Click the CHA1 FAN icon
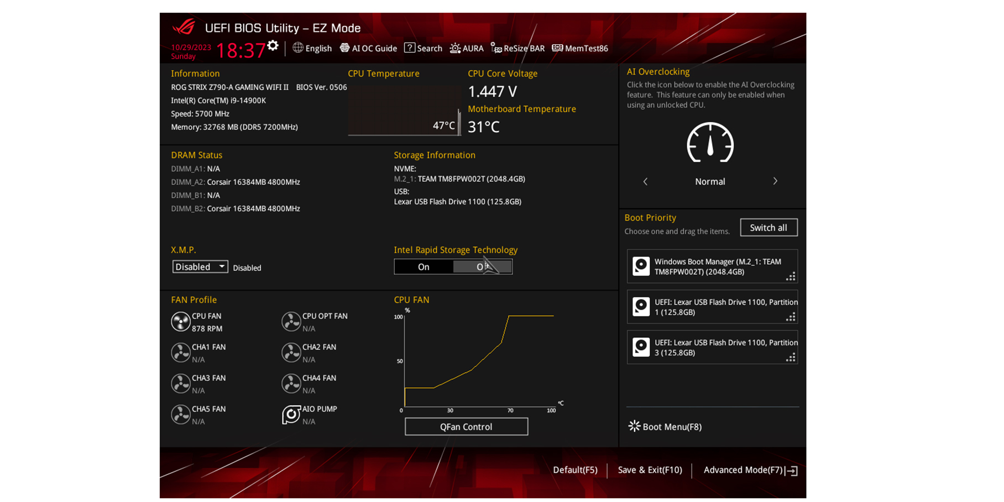Screen dimensions: 1004x502 (x=181, y=352)
